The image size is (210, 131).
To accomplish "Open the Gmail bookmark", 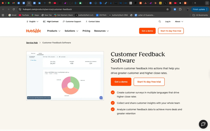I will pyautogui.click(x=12, y=15).
